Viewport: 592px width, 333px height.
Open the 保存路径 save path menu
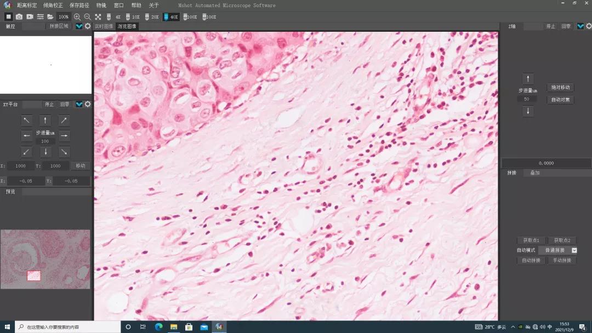79,5
